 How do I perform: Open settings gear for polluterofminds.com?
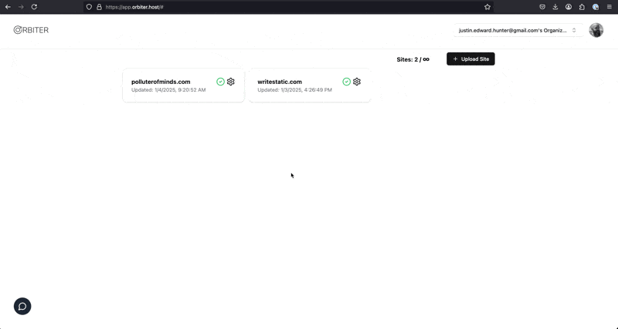(231, 82)
